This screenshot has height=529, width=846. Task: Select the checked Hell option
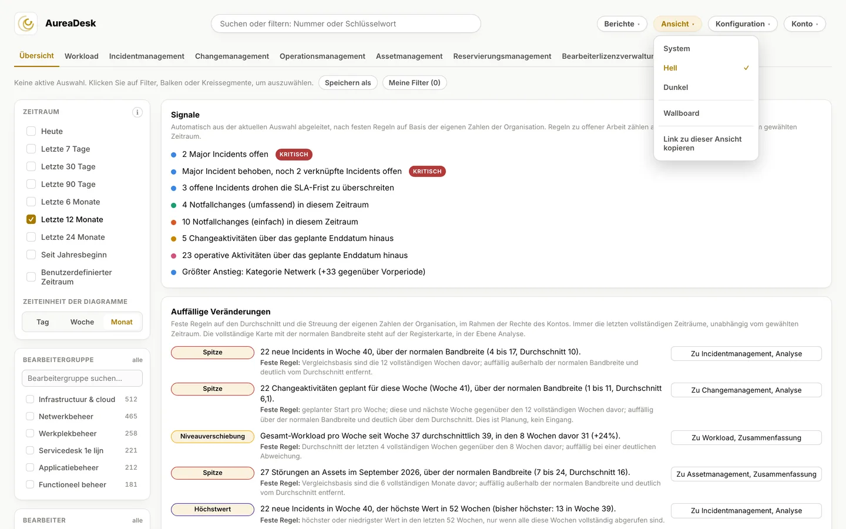[x=706, y=68]
